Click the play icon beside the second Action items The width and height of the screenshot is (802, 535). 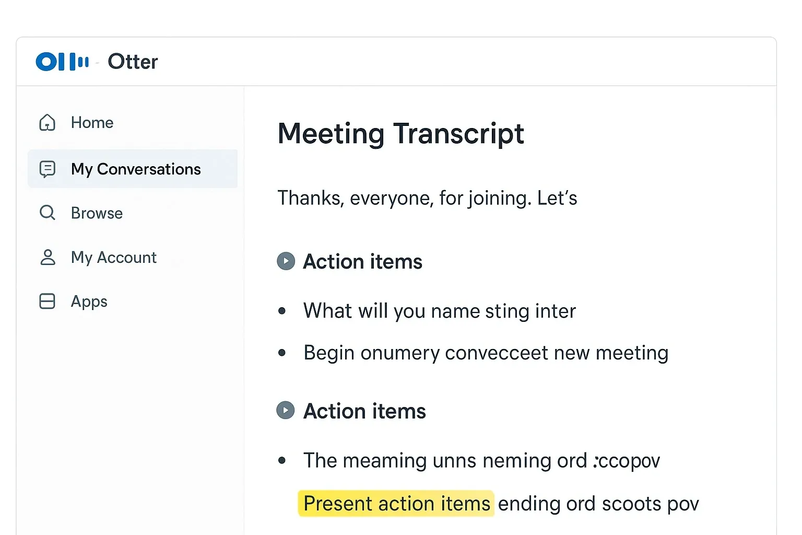tap(286, 410)
